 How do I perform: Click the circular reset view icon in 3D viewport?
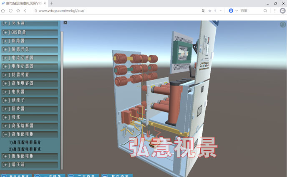pos(283,25)
